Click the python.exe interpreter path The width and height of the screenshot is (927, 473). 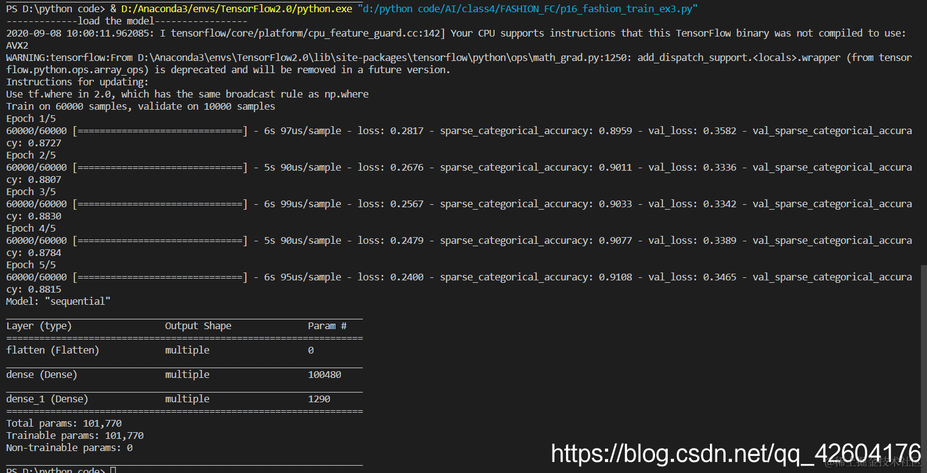237,9
